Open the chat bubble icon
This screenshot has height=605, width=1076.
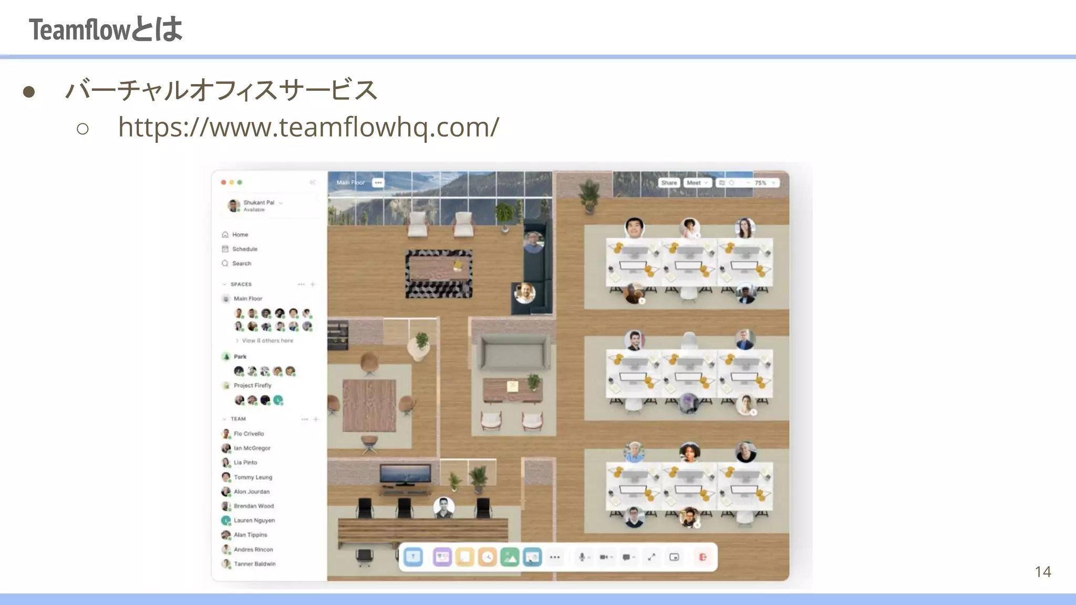pos(626,557)
